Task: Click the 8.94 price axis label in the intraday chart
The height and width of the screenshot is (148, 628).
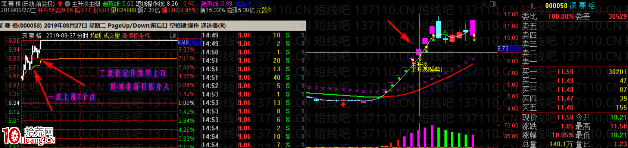Action: [x=14, y=49]
